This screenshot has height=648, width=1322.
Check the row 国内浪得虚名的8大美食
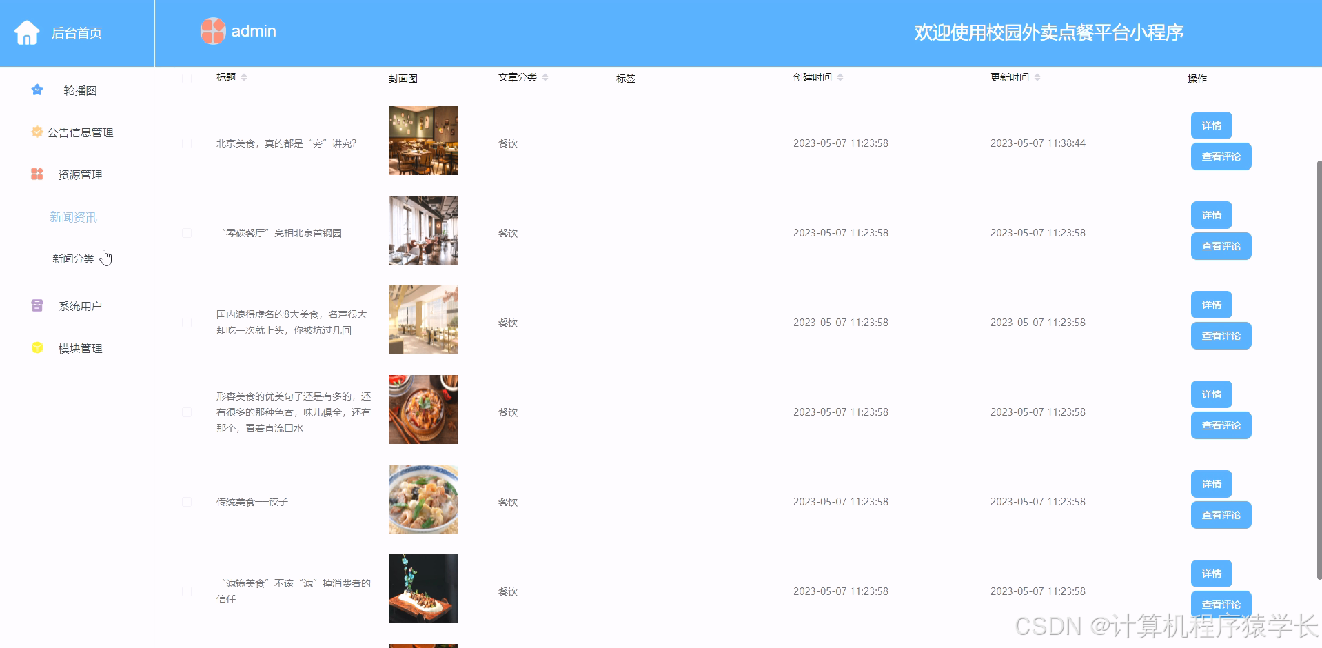coord(187,323)
